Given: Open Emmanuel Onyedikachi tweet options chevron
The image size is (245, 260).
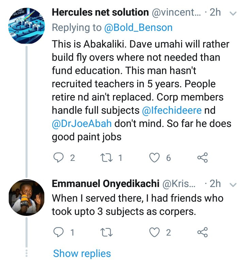Looking at the screenshot, I should [233, 184].
